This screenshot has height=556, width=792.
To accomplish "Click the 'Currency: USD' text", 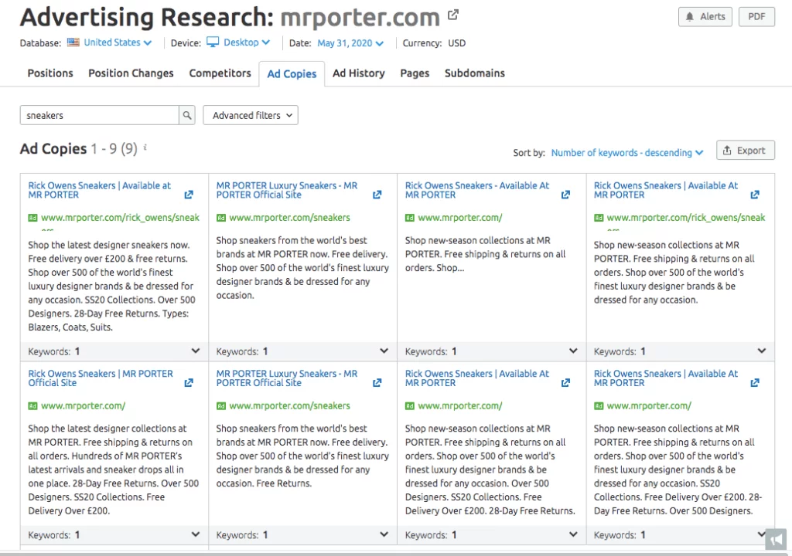I will tap(434, 43).
